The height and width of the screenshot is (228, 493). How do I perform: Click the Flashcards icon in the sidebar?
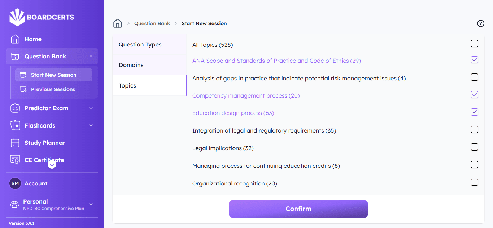15,126
